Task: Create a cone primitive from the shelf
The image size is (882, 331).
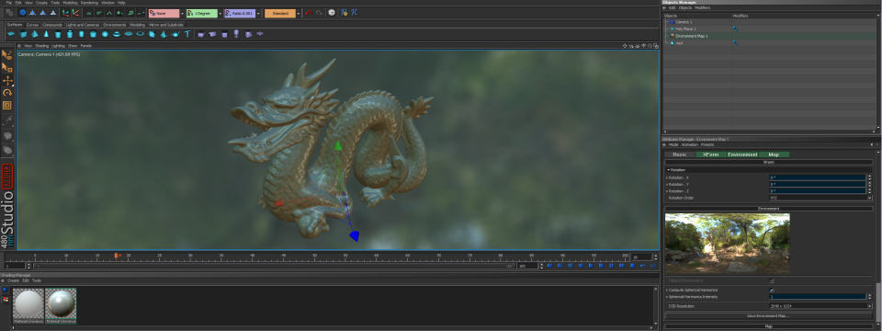Action: 46,34
